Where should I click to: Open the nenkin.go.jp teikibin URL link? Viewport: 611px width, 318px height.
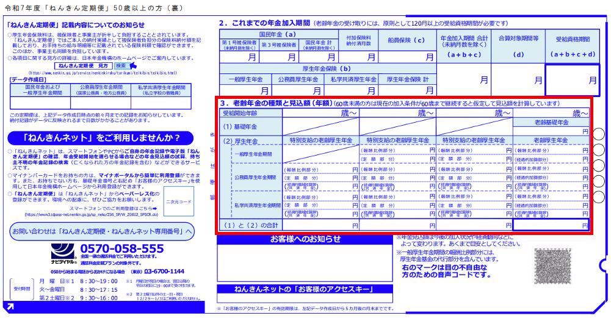(102, 72)
